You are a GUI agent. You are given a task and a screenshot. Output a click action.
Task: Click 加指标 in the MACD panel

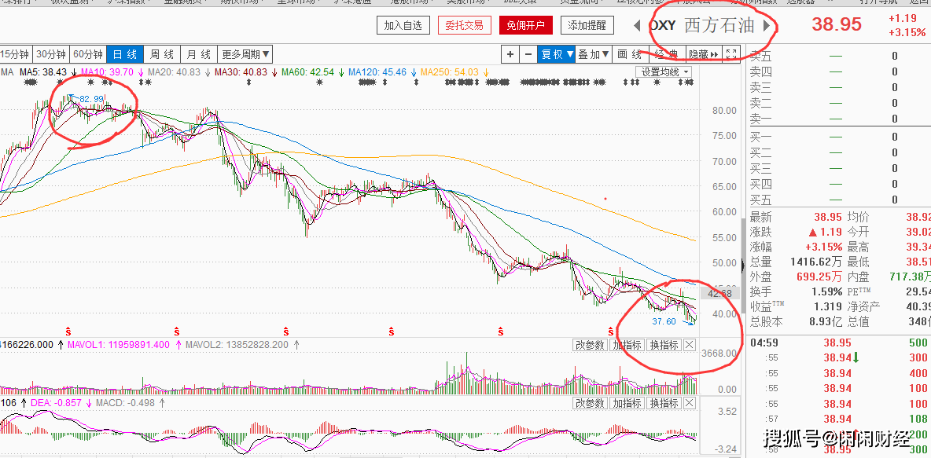click(x=627, y=404)
